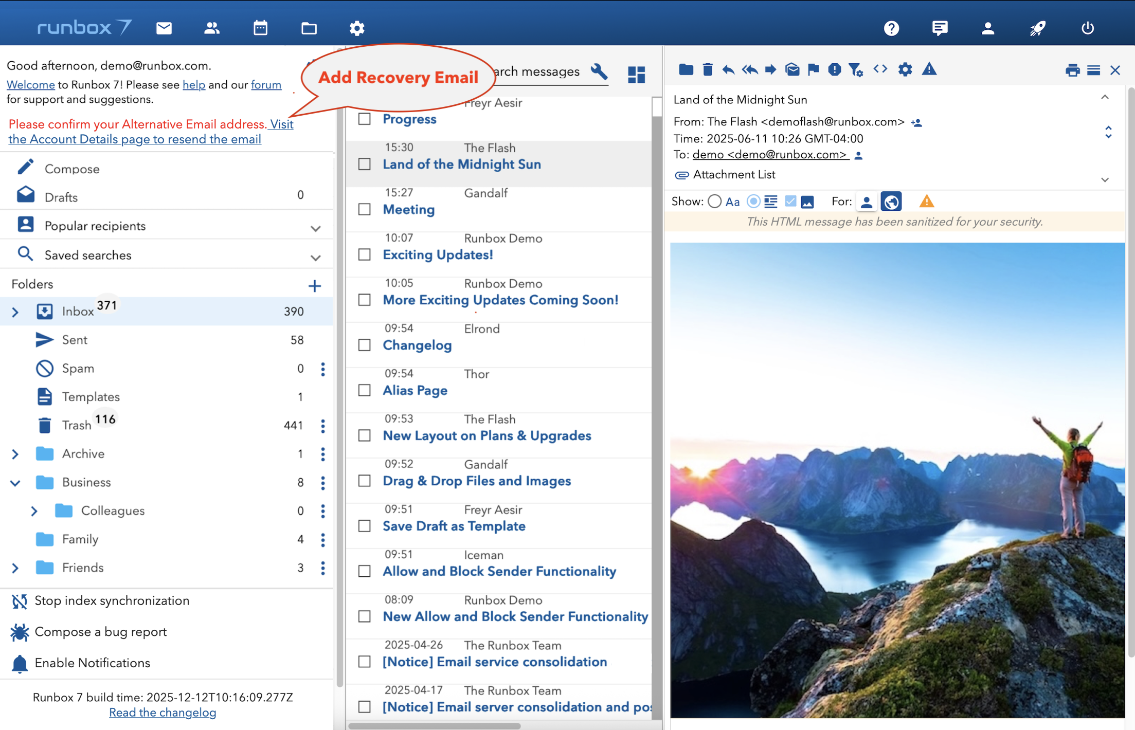Collapse the Business folder tree
Image resolution: width=1135 pixels, height=730 pixels.
[x=15, y=483]
